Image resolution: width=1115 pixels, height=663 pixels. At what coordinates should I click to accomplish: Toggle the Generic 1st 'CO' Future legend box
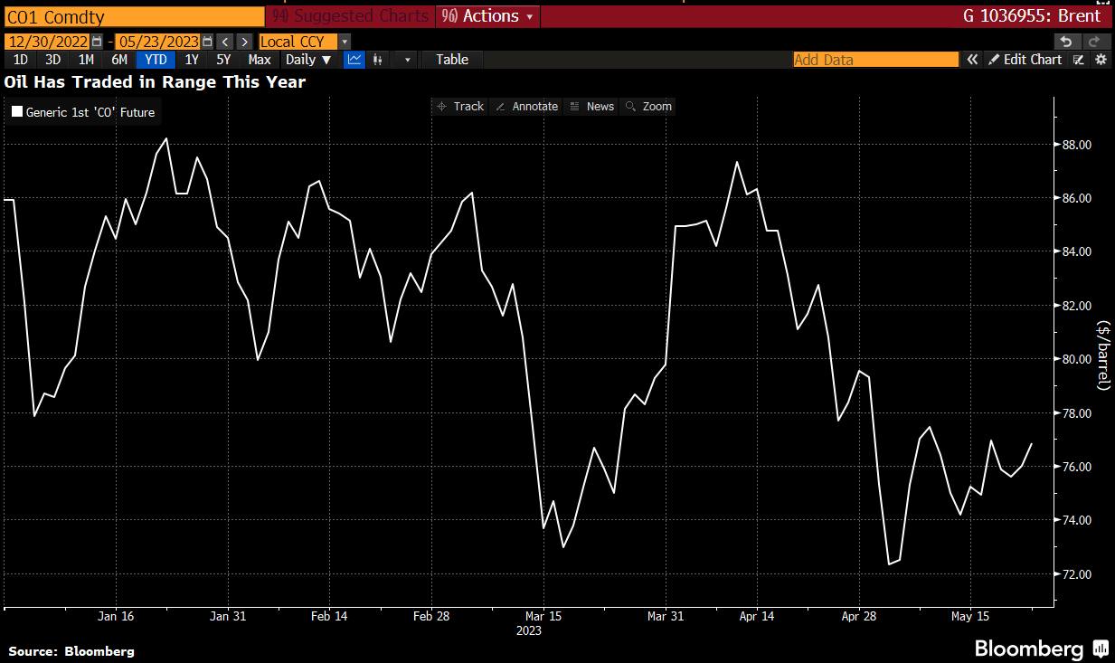click(17, 113)
